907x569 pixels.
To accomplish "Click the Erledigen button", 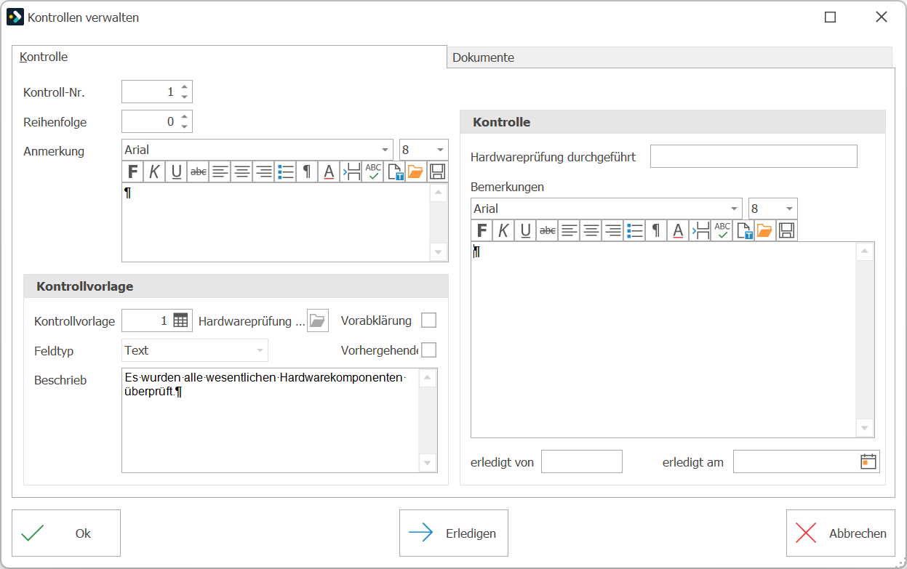I will (454, 533).
